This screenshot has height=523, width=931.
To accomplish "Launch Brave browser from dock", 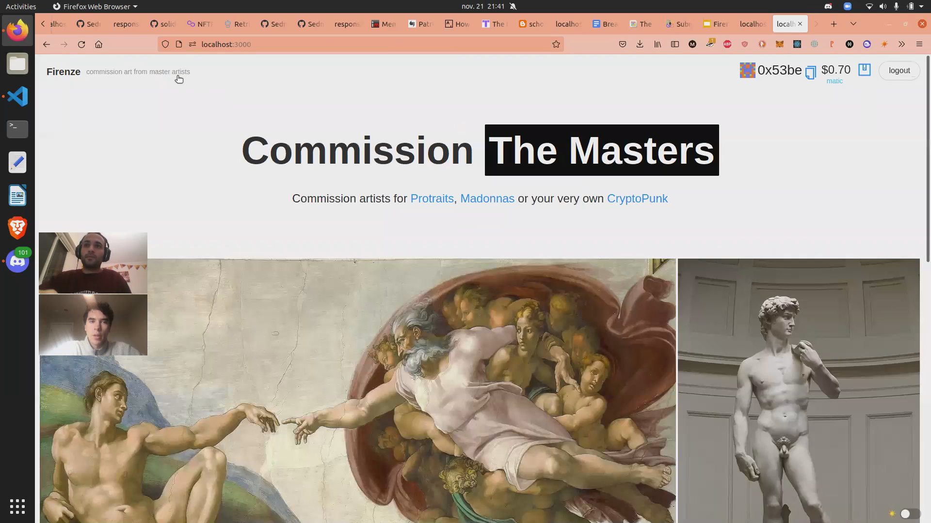I will (17, 228).
